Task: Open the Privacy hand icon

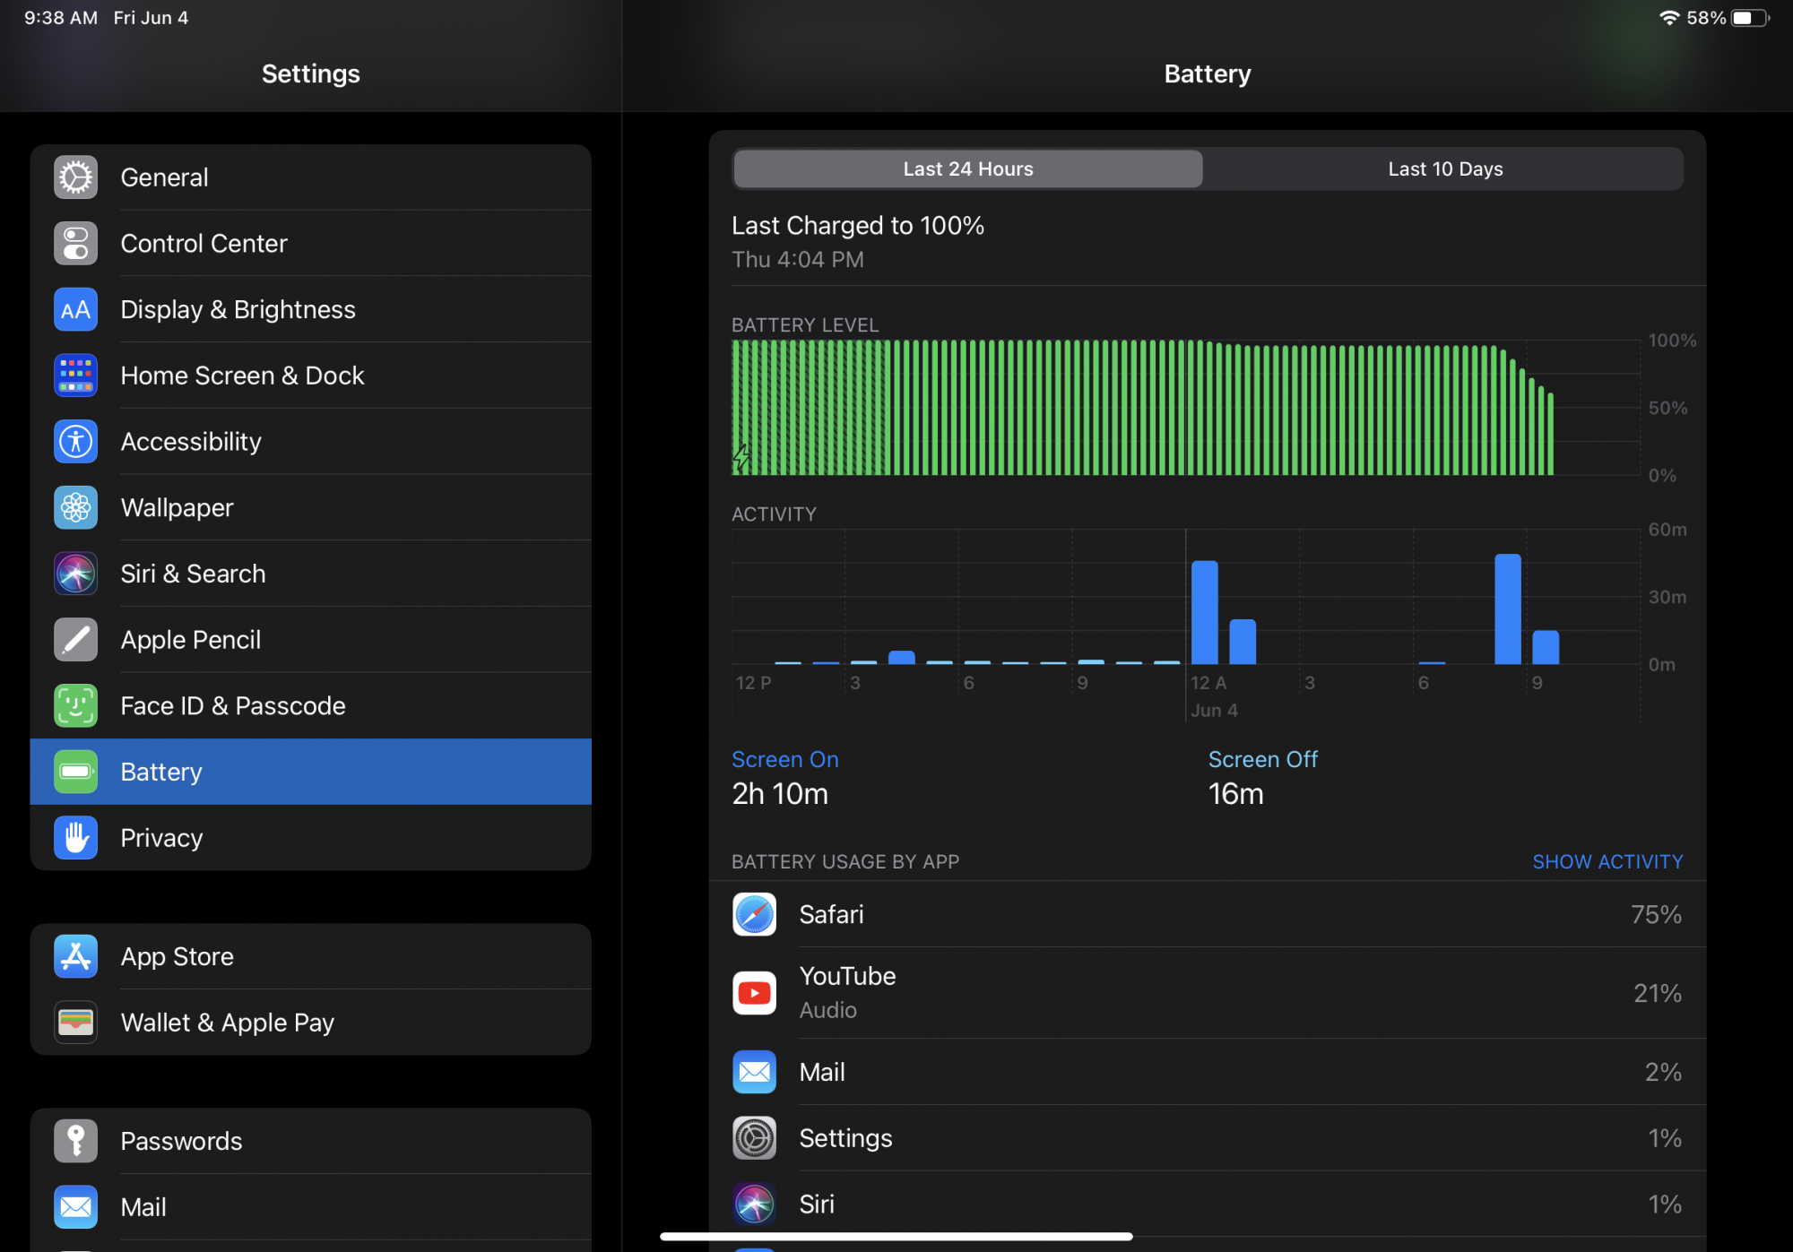Action: [76, 838]
